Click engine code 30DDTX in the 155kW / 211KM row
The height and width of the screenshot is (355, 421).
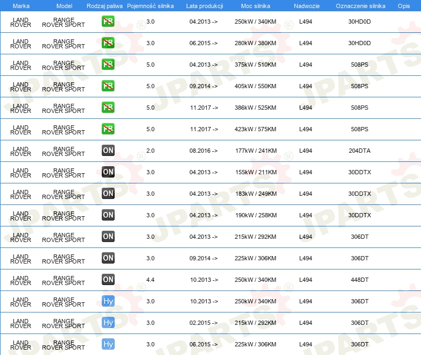360,172
